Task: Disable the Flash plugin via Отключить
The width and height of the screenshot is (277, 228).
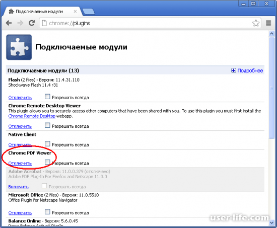Action: [20, 98]
